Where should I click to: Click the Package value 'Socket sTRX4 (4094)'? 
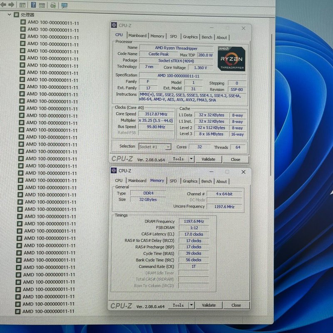point(176,61)
